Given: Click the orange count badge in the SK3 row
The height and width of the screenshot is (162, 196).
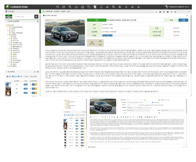Looking at the screenshot, I should click(x=36, y=93).
